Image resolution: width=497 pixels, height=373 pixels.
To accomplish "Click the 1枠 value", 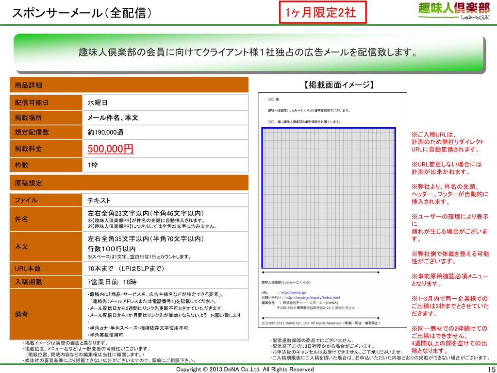I will pyautogui.click(x=93, y=165).
